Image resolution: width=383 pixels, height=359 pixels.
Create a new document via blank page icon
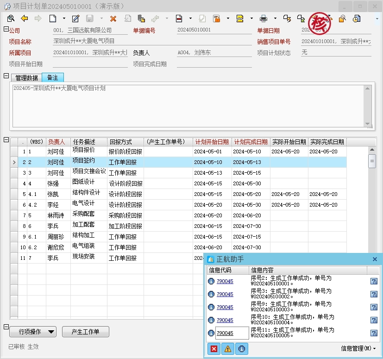[x=53, y=19]
